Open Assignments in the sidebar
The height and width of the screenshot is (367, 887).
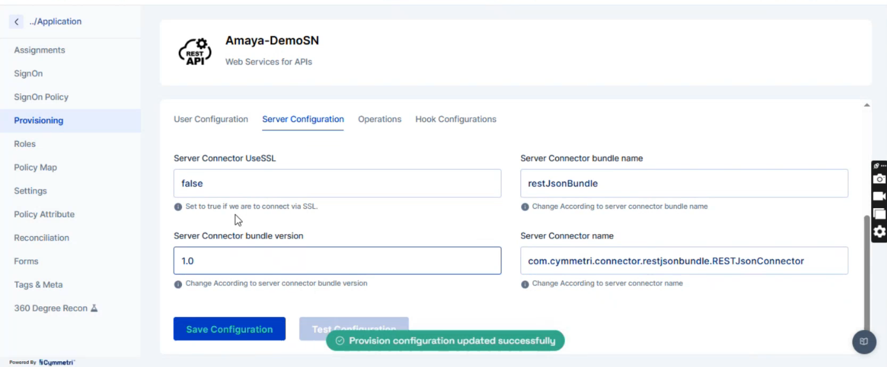click(40, 50)
